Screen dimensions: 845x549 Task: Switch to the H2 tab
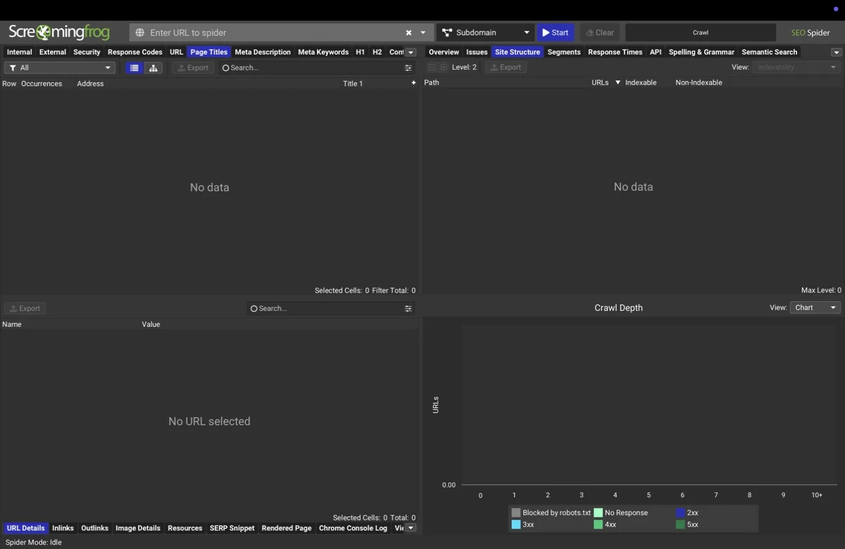click(377, 52)
